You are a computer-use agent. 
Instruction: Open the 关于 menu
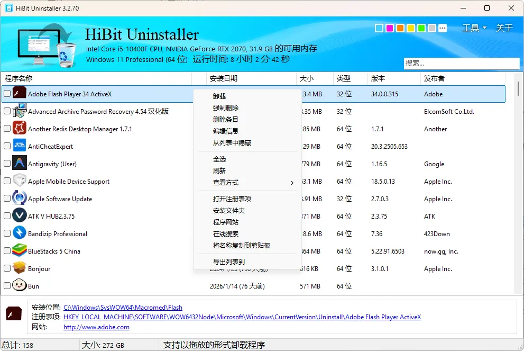504,28
